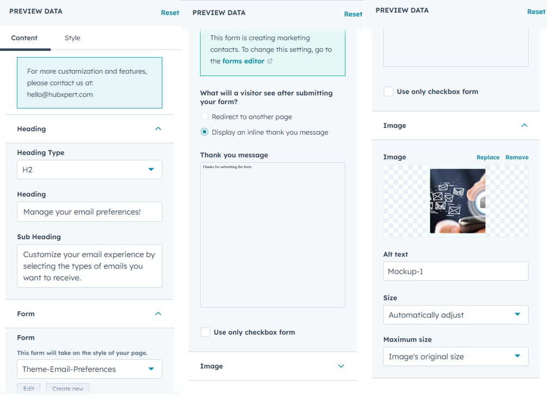Image resolution: width=547 pixels, height=399 pixels.
Task: Open the Theme-Email-Preferences form dropdown
Action: (89, 369)
